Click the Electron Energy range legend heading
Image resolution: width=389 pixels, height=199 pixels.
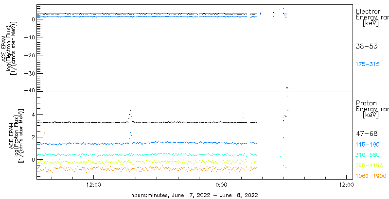[372, 17]
